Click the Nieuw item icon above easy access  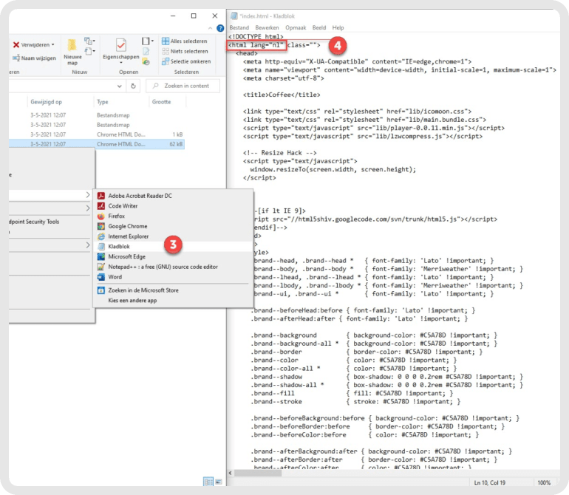[88, 41]
